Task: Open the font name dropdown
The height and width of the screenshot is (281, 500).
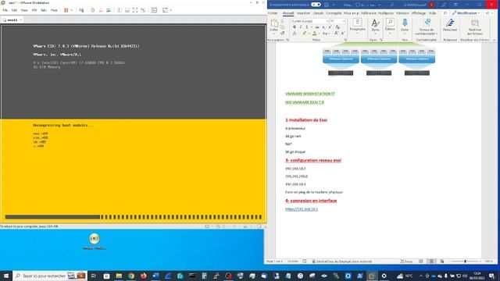Action: pos(327,21)
